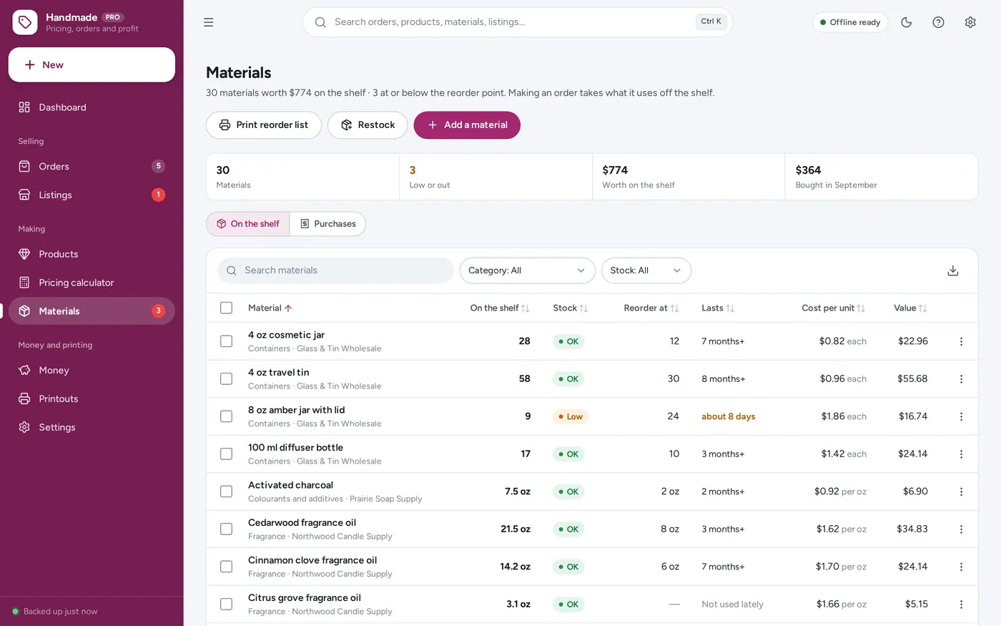Click the Search materials field
This screenshot has width=1001, height=626.
(x=335, y=270)
